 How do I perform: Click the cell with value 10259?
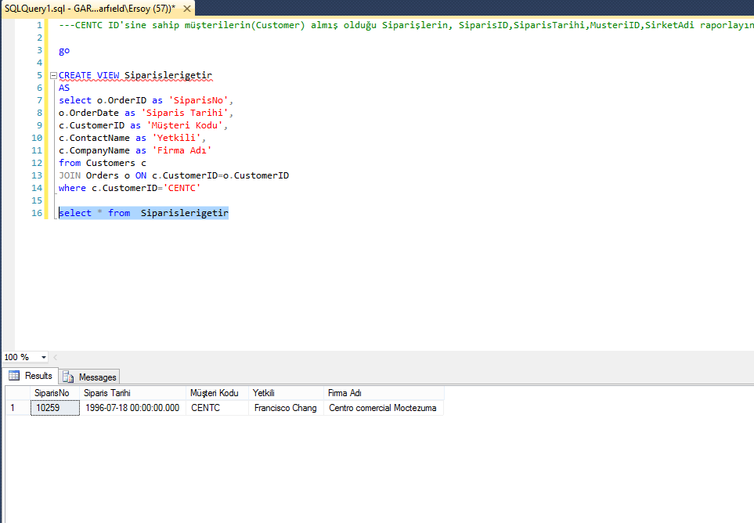click(55, 408)
